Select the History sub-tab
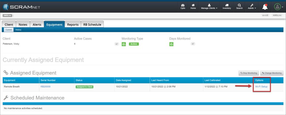Screen dimensions: 286x115 click(18, 30)
